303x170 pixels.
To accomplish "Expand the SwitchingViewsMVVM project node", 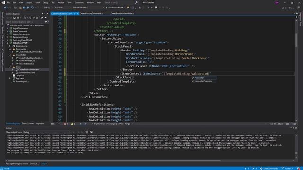I will pos(8,40).
